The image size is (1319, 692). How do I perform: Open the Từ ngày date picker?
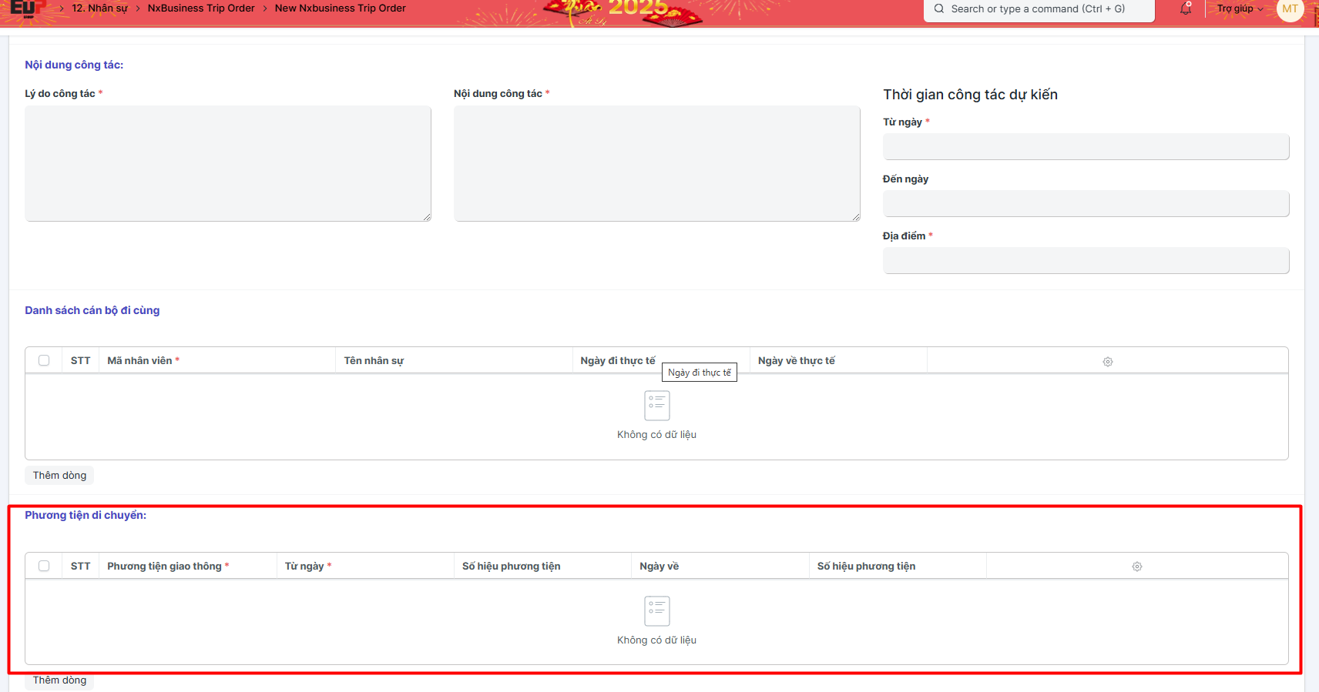[x=1085, y=147]
